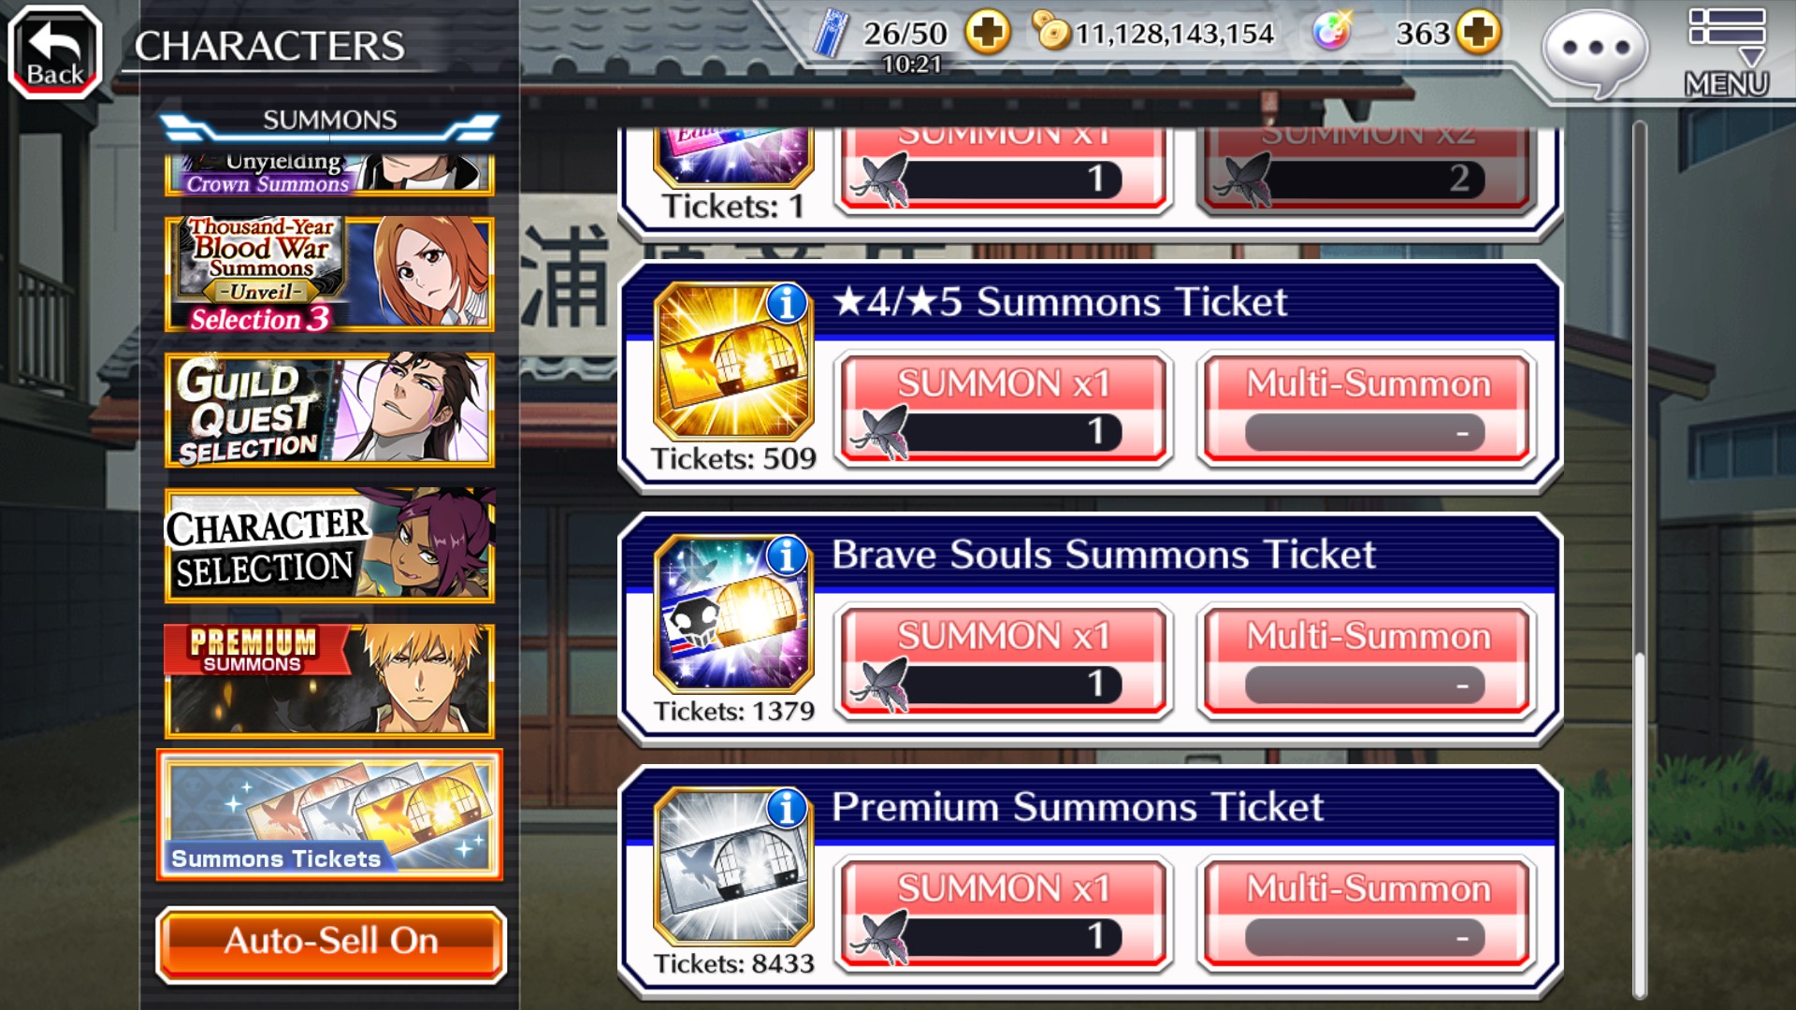
Task: Show info for Brave Souls Summons Ticket
Action: click(x=787, y=555)
